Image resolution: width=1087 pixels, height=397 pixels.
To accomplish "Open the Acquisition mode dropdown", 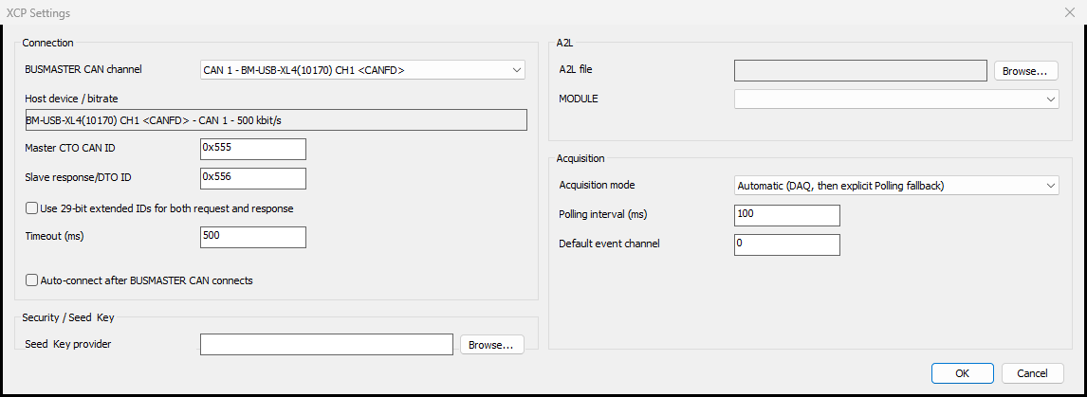I will coord(896,186).
